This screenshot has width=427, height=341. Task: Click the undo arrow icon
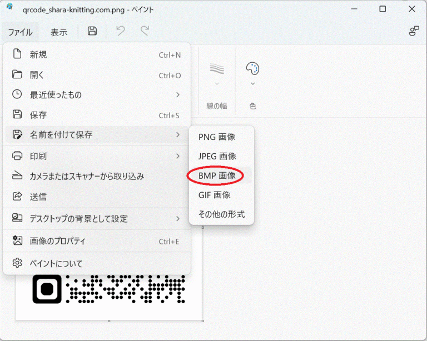(120, 32)
